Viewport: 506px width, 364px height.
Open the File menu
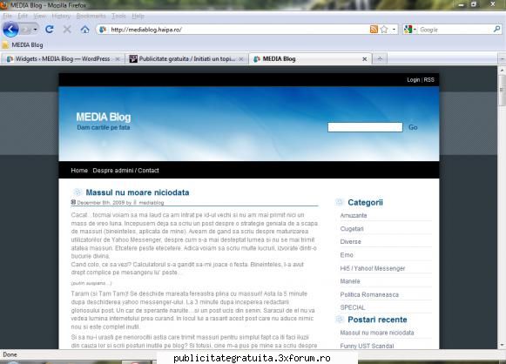[x=8, y=16]
